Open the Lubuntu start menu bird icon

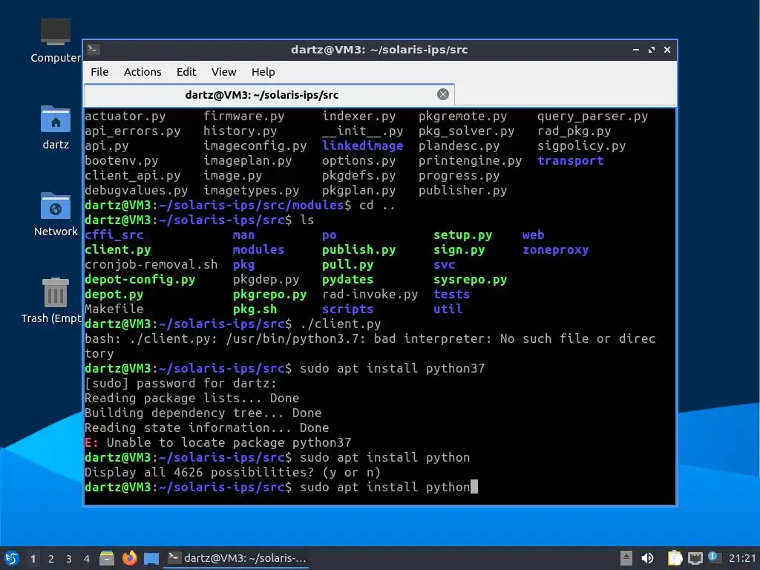coord(12,558)
